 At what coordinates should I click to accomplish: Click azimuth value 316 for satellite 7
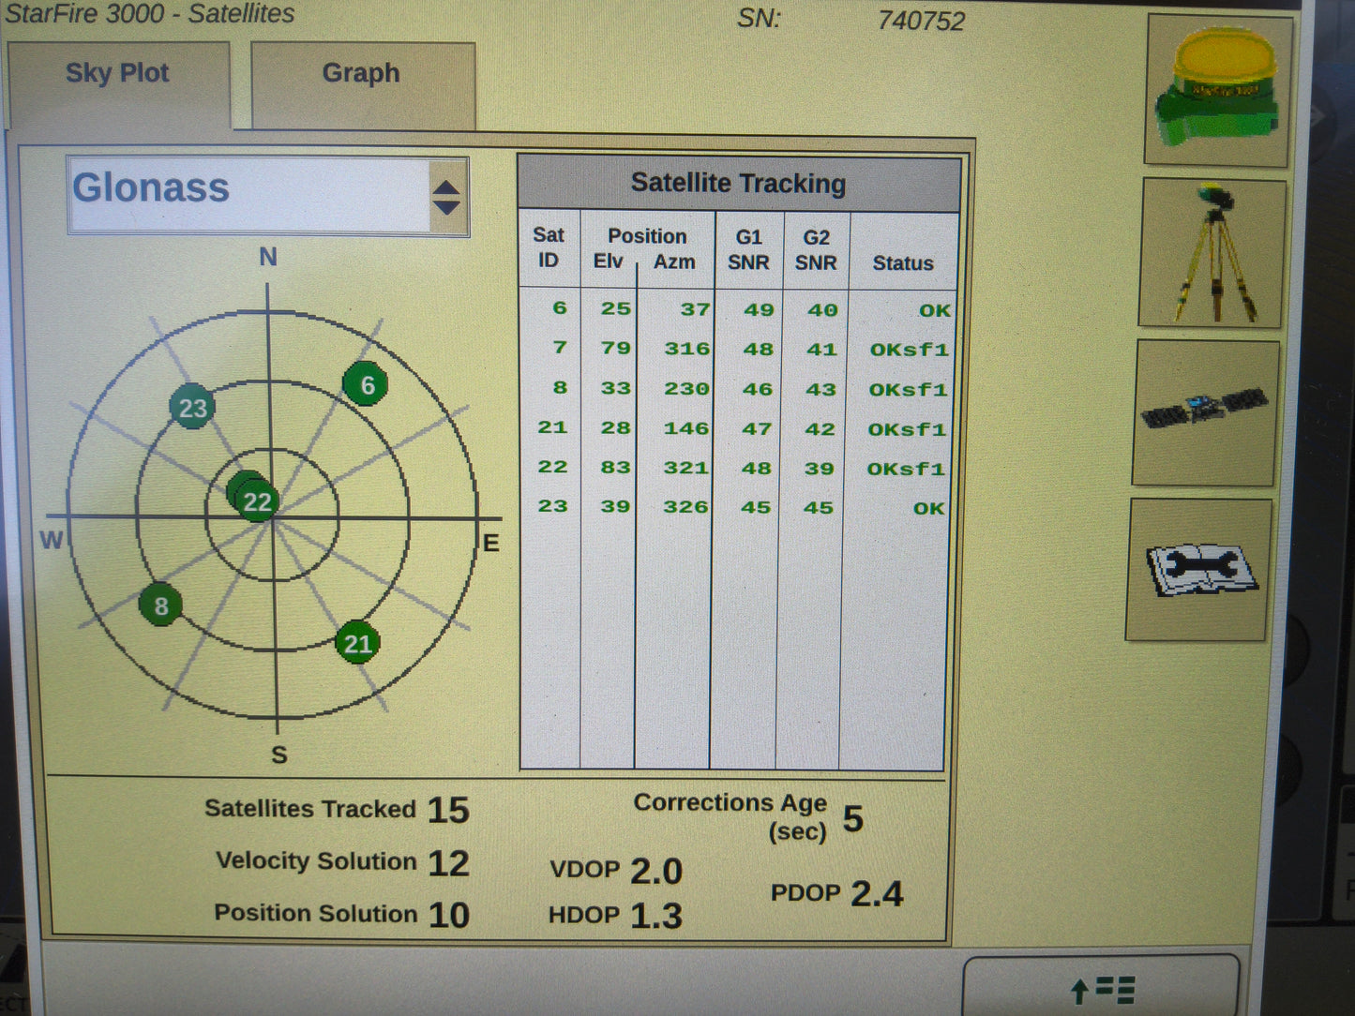(x=687, y=349)
